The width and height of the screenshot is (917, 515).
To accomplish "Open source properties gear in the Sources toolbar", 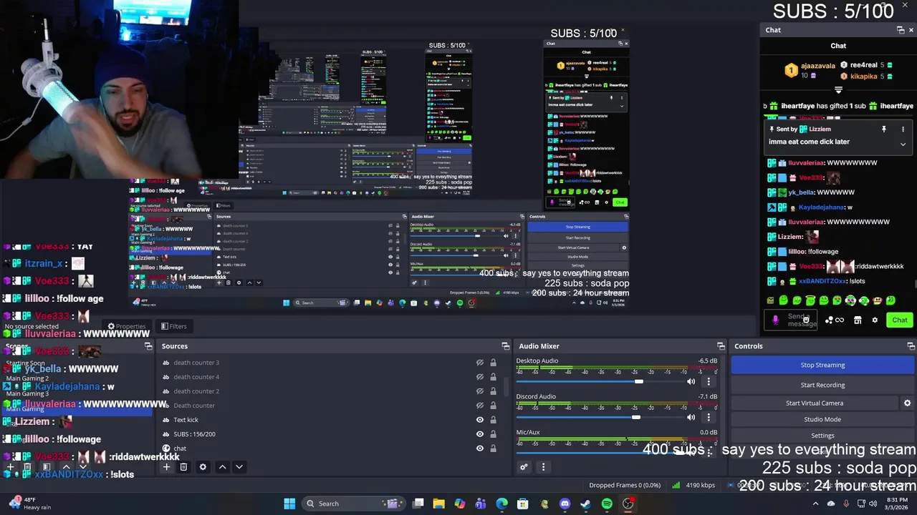I will [x=203, y=467].
